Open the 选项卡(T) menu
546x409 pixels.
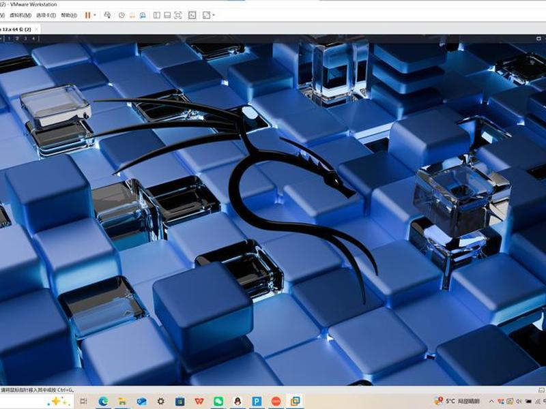point(46,15)
